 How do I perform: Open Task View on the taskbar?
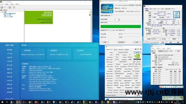(x=7, y=102)
